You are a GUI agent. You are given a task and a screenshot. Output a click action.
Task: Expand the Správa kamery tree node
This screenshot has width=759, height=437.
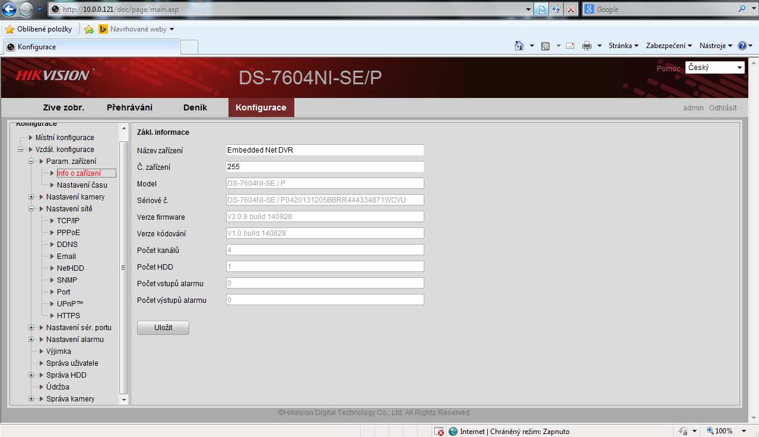coord(31,399)
